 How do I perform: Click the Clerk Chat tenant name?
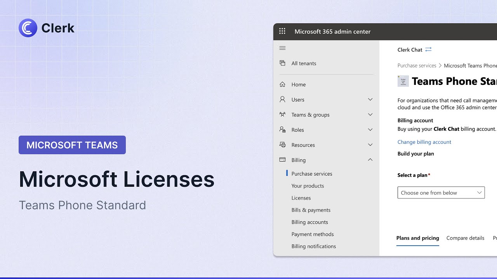tap(410, 50)
